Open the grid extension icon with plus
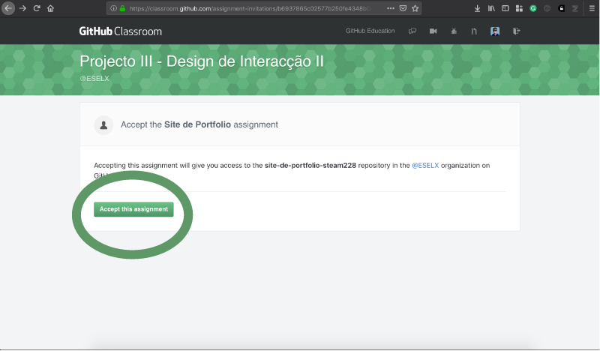600x351 pixels. coord(519,8)
